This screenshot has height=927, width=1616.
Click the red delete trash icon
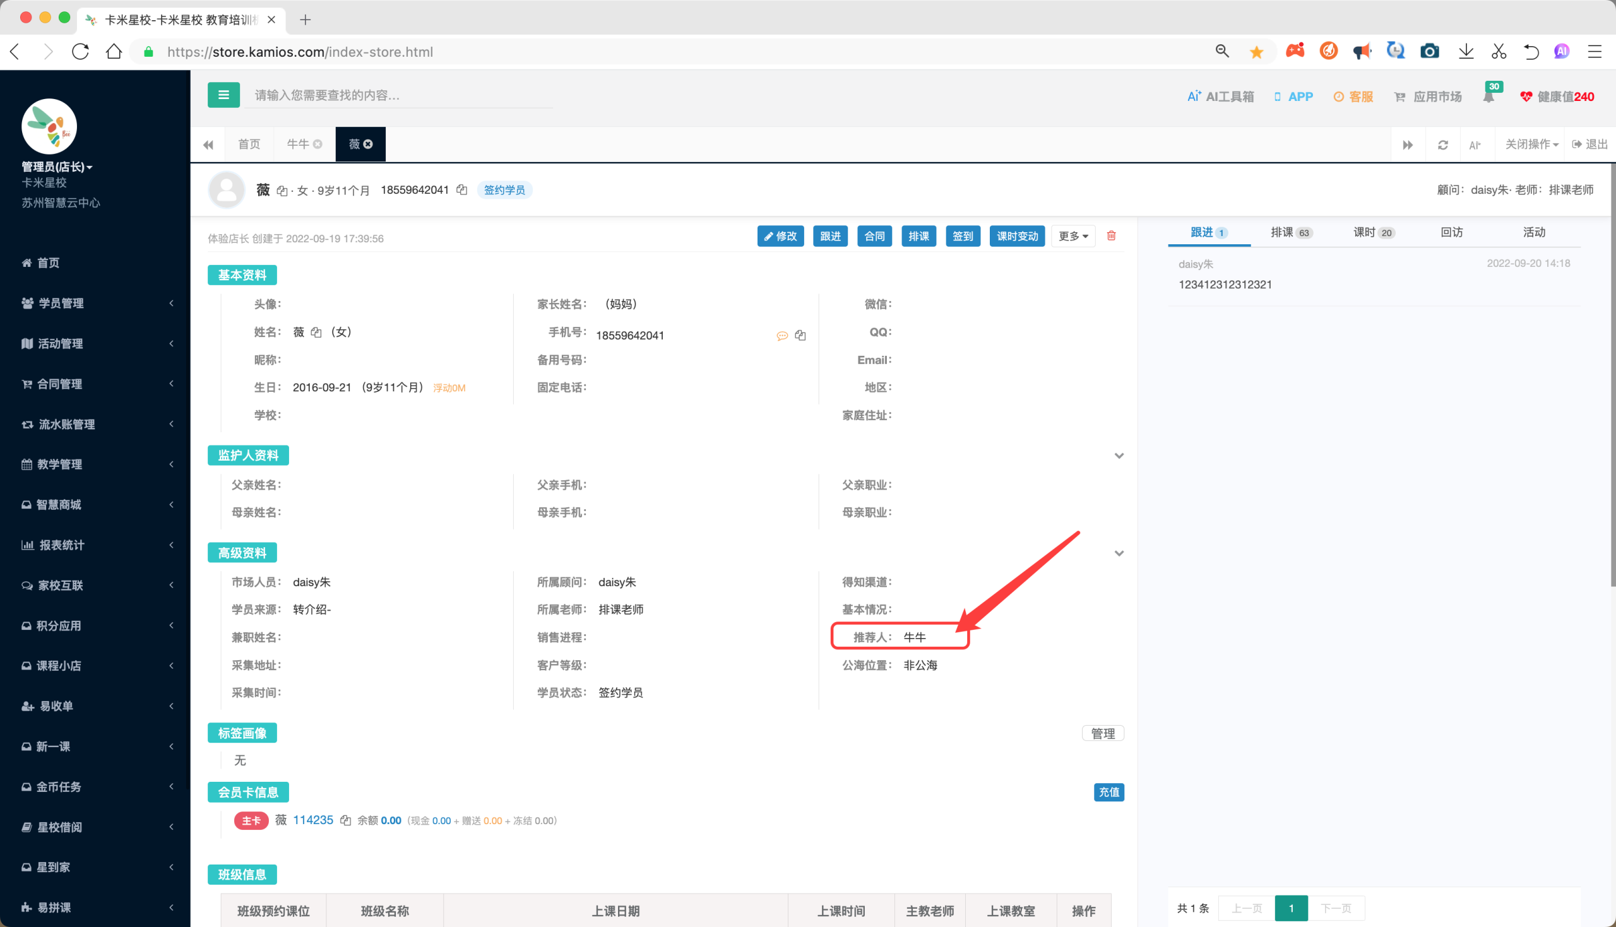point(1111,235)
